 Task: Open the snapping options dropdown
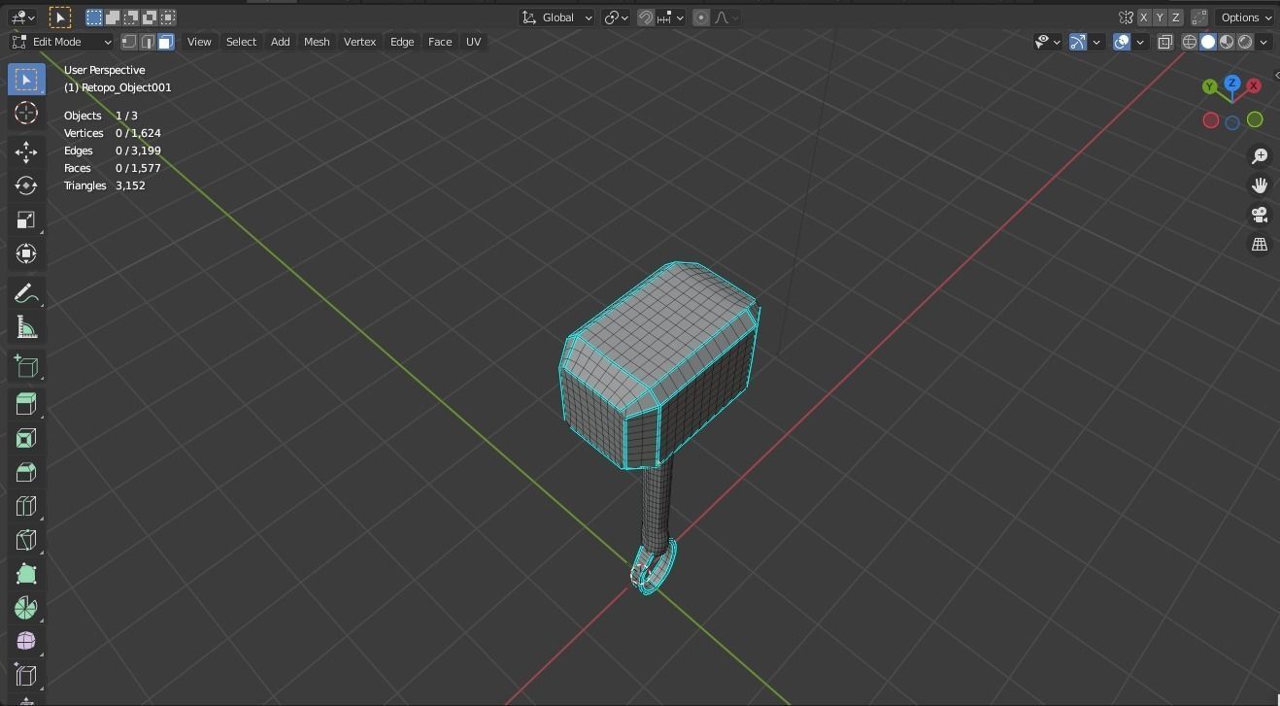click(671, 17)
